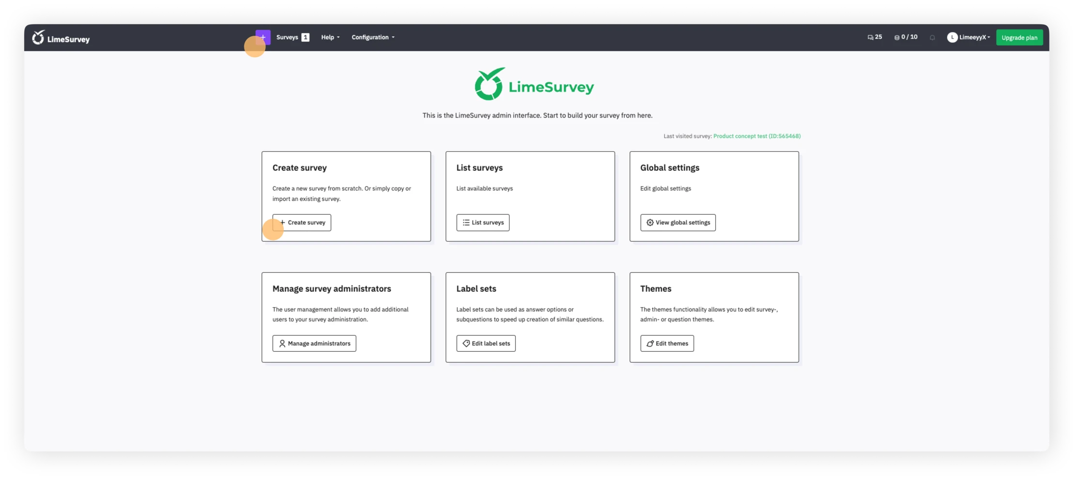The image size is (1077, 479).
Task: Click the LimeeyyX avatar circle
Action: tap(953, 37)
